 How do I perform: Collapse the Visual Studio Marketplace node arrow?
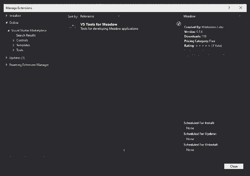(x=9, y=30)
